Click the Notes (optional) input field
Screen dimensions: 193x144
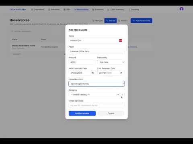click(96, 105)
